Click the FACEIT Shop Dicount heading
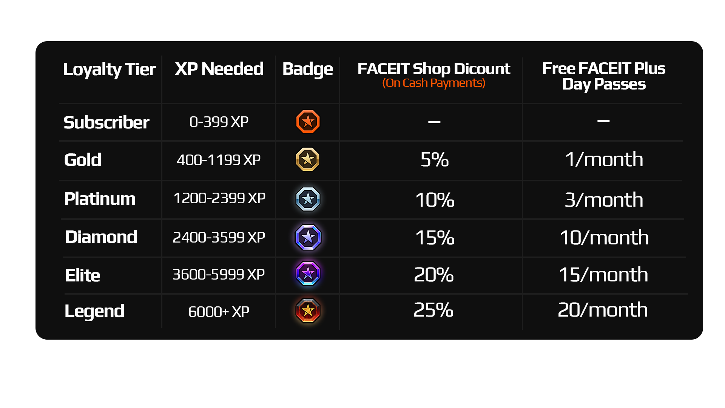This screenshot has height=408, width=725. pos(433,69)
